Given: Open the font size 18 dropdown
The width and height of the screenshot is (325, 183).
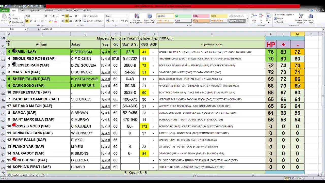Looking at the screenshot, I should coord(50,16).
